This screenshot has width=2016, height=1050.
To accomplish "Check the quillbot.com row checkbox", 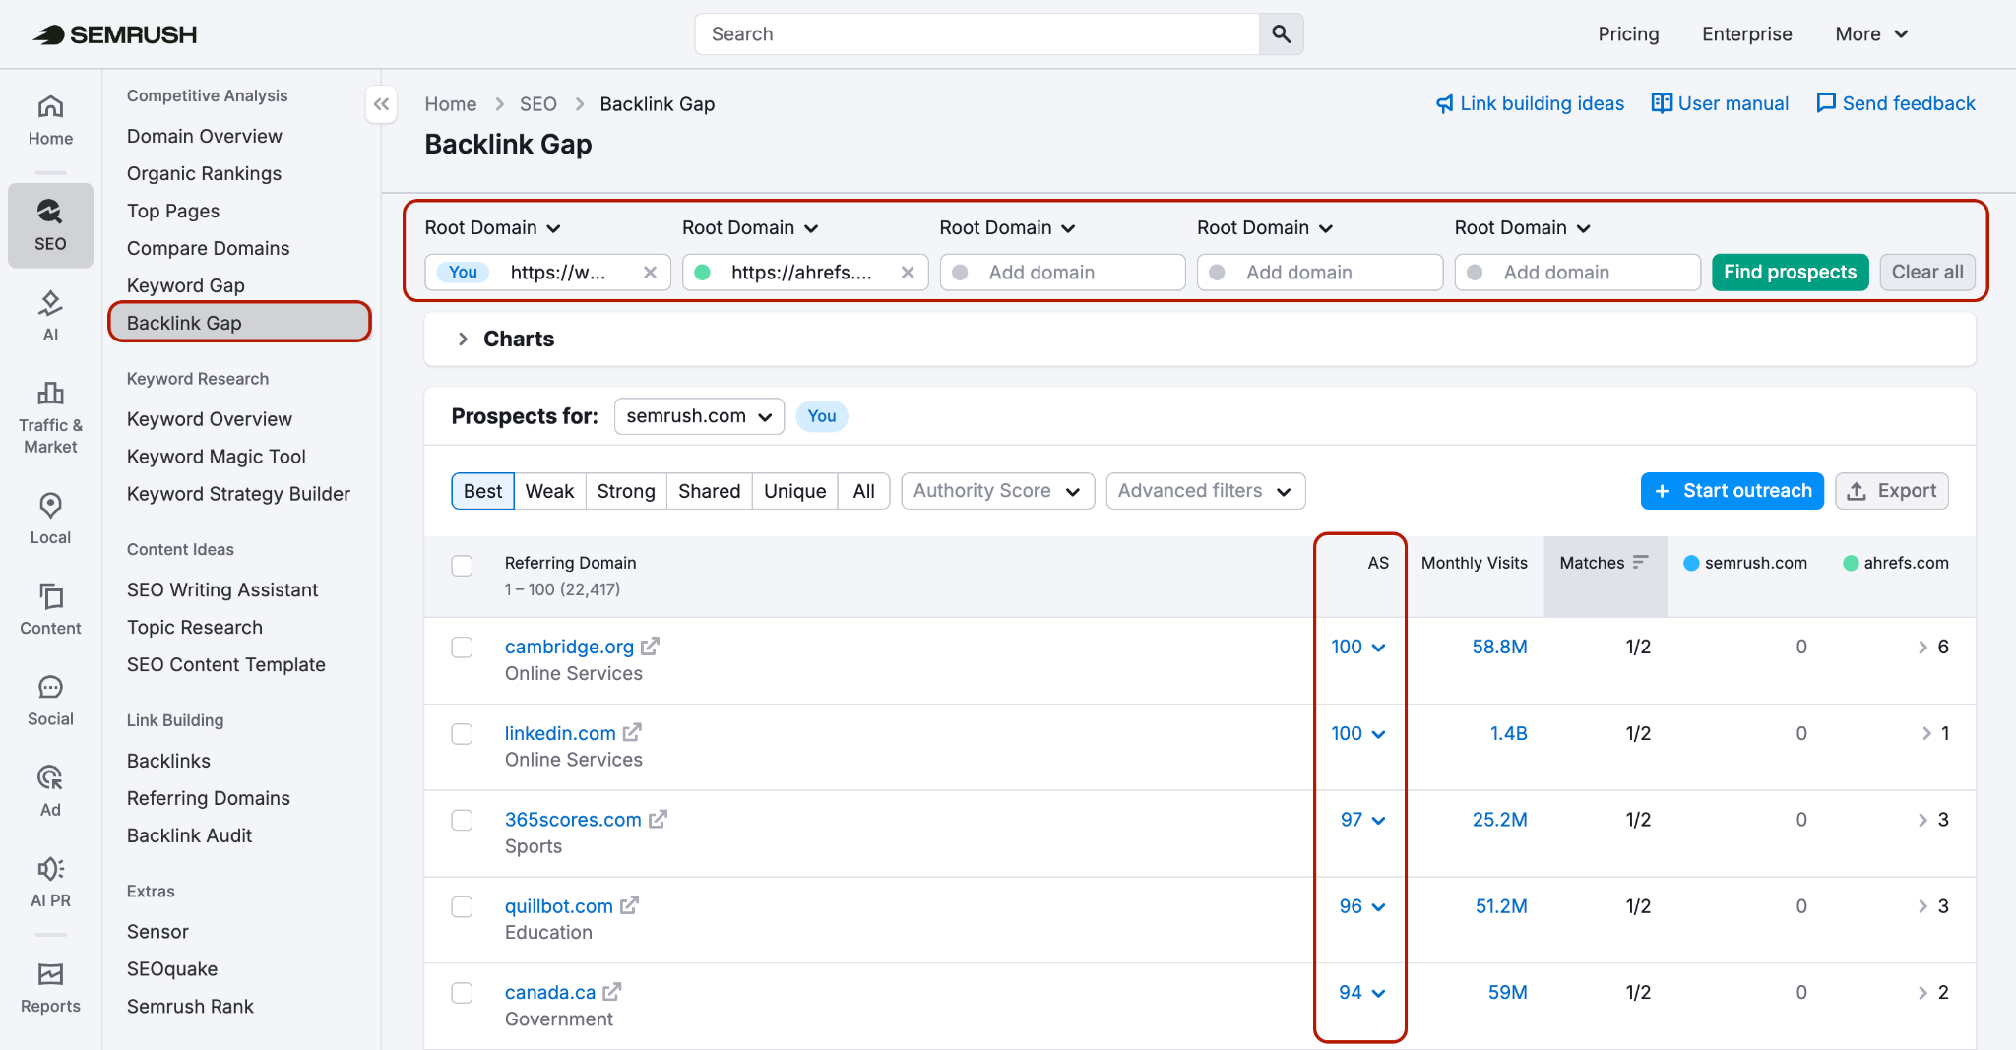I will coord(462,906).
